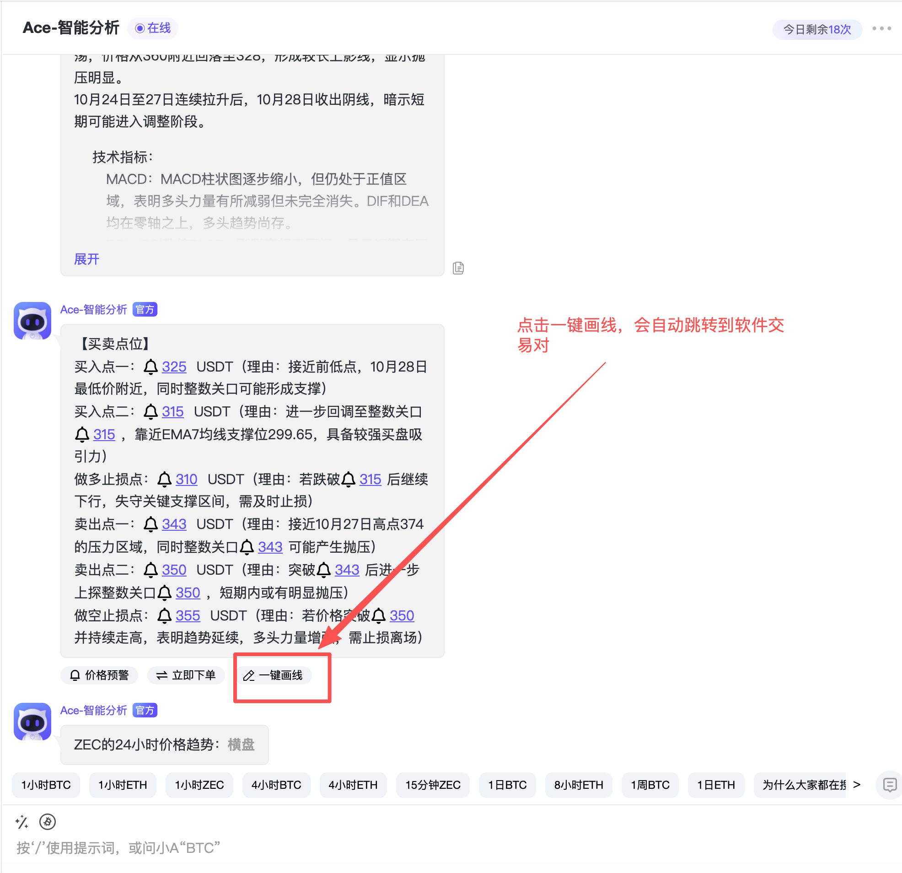Click the 一键画线 button
The height and width of the screenshot is (873, 902).
tap(274, 675)
